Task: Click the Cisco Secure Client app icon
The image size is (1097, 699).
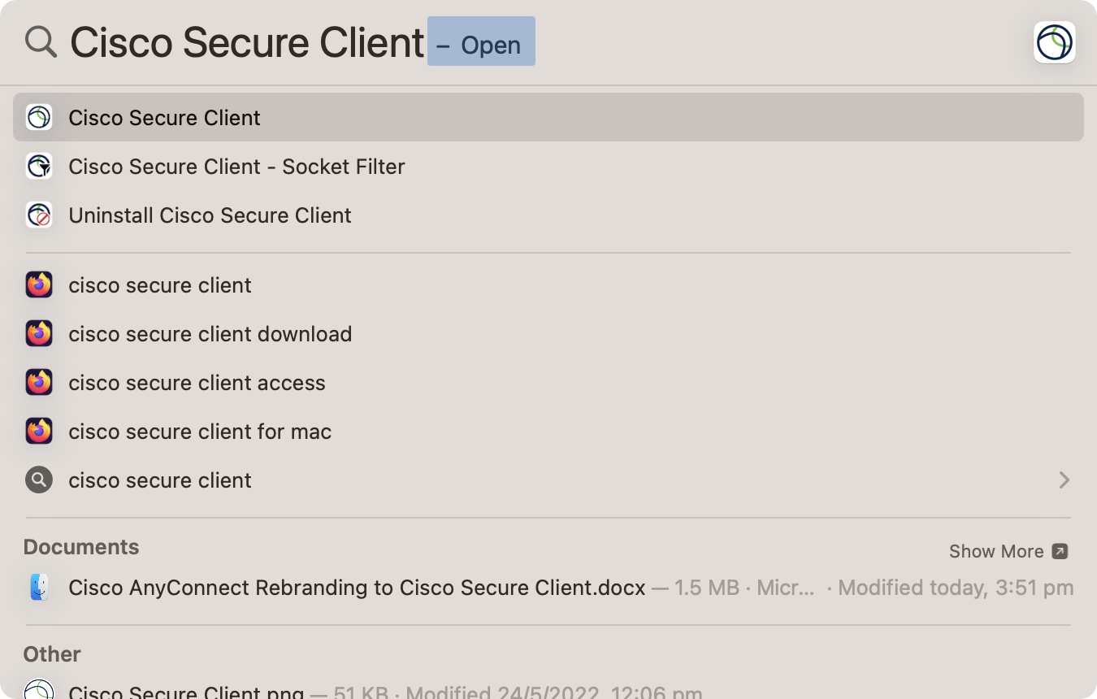Action: pyautogui.click(x=39, y=118)
